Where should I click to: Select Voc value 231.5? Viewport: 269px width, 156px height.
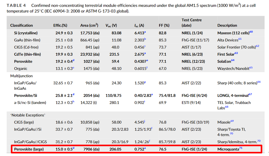click(x=114, y=54)
